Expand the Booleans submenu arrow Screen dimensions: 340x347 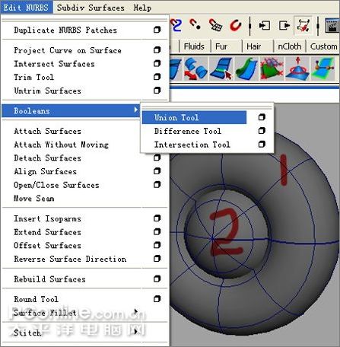[x=136, y=110]
